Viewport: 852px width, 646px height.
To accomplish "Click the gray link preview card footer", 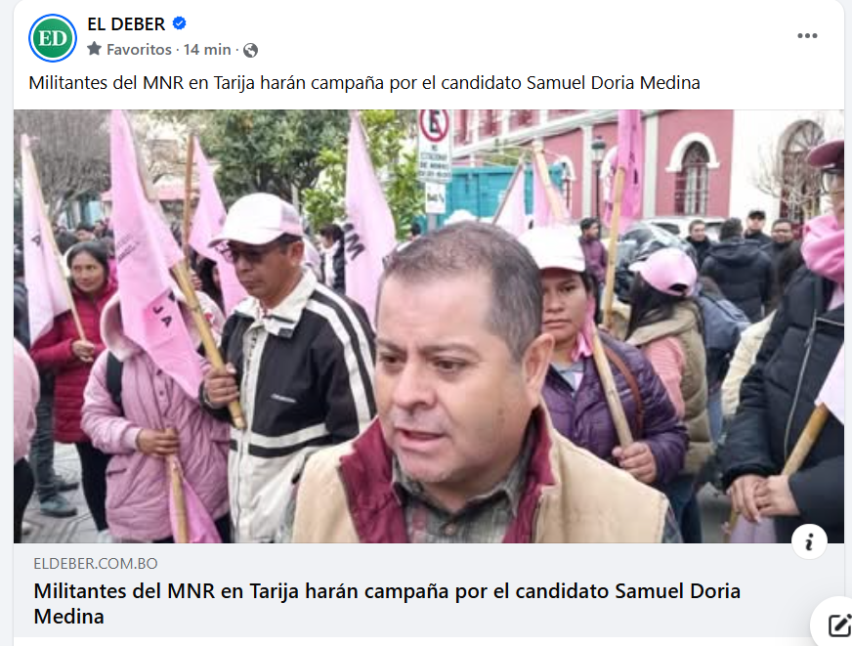I will pyautogui.click(x=429, y=590).
